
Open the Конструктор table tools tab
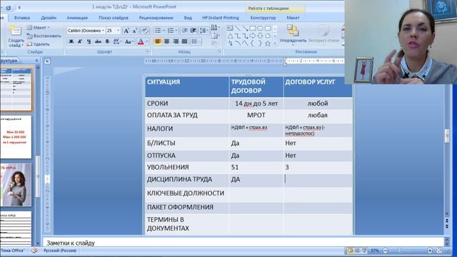pos(263,18)
